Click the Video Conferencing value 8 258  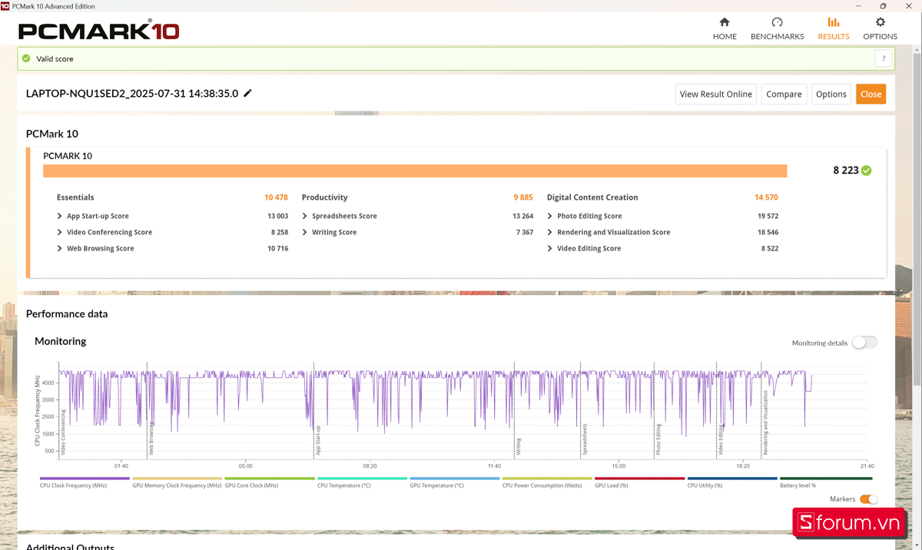tap(280, 232)
